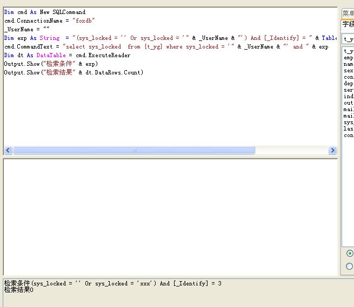Open the 菜单 tab at the right edge
The image size is (354, 307).
pos(348,13)
